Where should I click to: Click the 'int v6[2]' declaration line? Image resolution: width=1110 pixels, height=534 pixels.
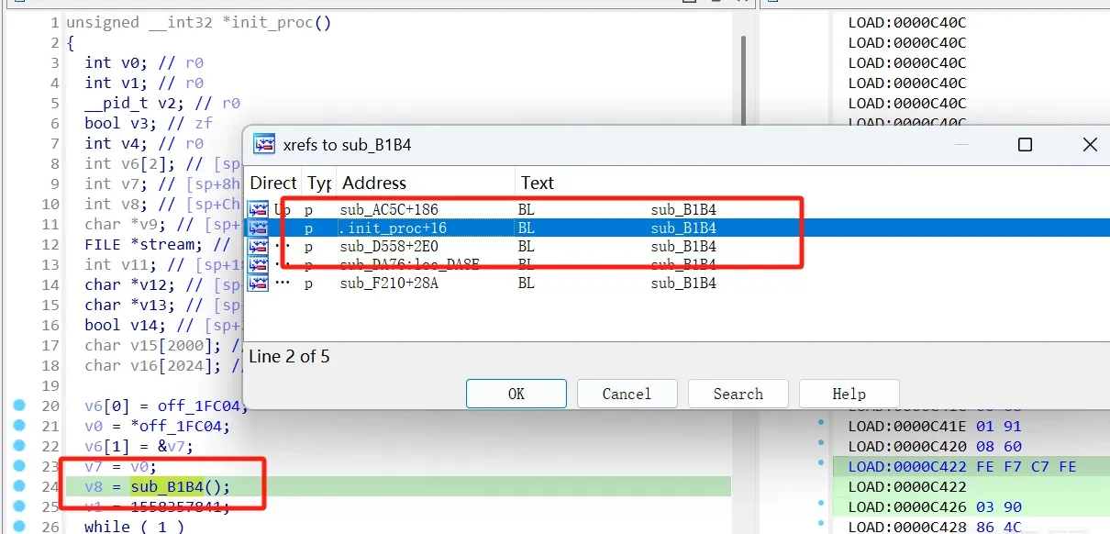pos(163,164)
